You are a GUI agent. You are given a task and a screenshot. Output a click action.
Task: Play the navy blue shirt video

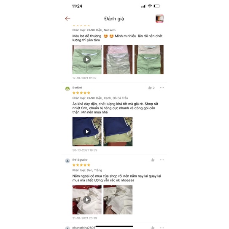point(87,132)
